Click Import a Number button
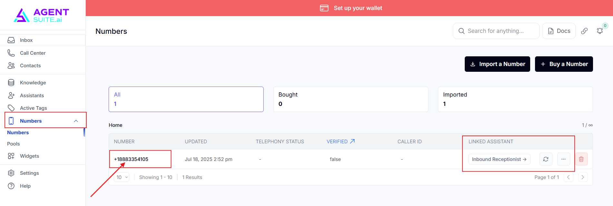Viewport: 613px width, 206px height. (497, 64)
